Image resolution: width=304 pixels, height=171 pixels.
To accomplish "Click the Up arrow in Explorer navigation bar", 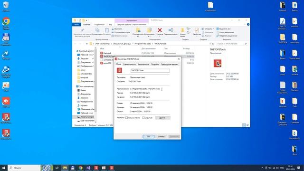I will coord(87,44).
